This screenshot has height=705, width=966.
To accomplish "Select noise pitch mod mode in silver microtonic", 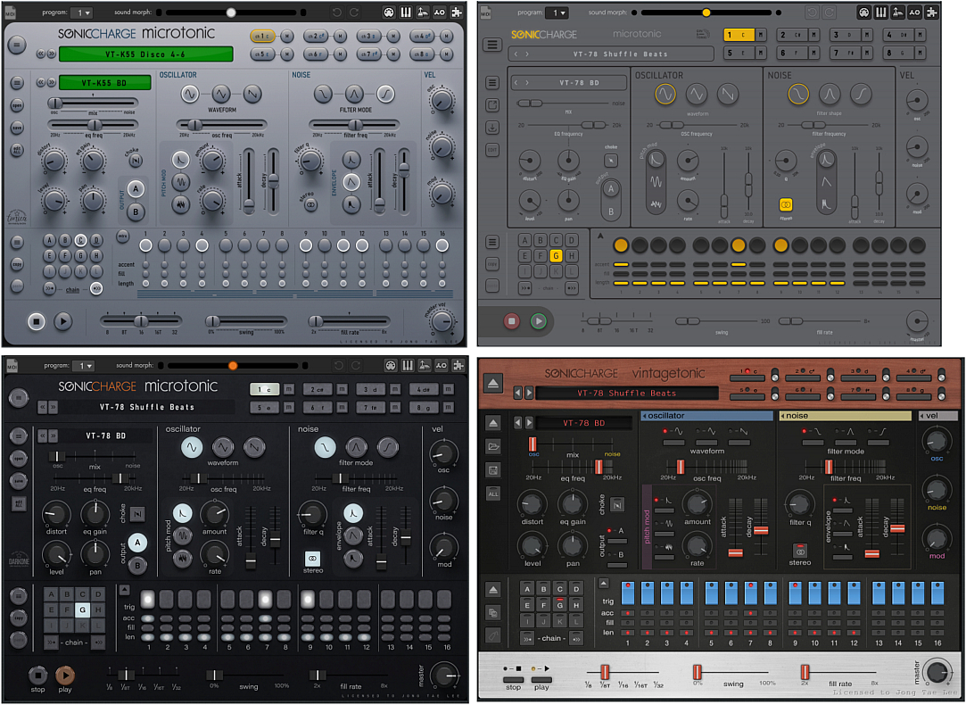I will [x=180, y=204].
